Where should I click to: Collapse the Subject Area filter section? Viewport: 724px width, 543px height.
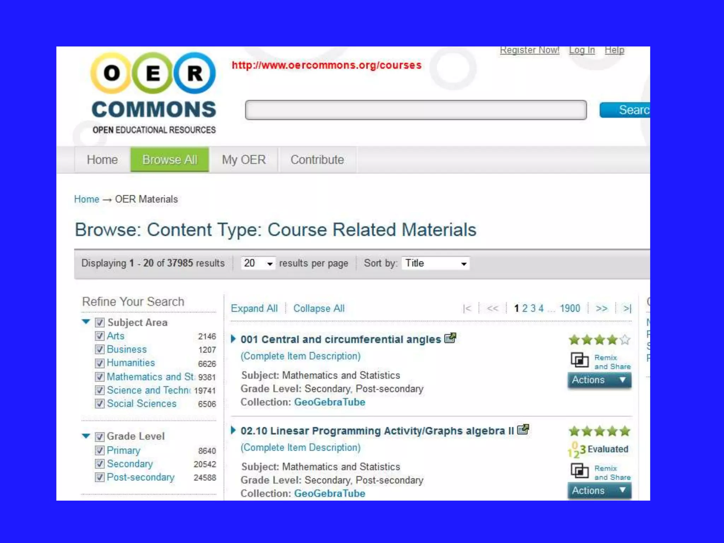(86, 322)
